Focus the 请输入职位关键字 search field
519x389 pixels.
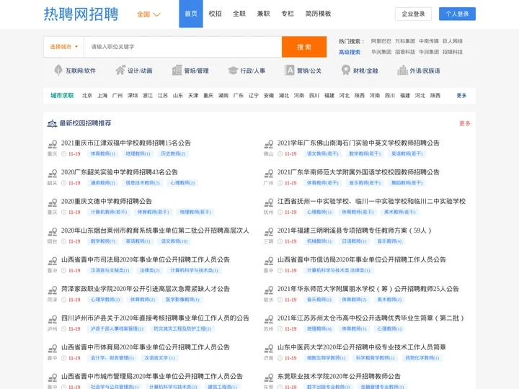tap(182, 47)
